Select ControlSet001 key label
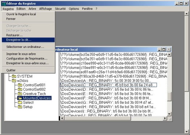The width and height of the screenshot is (190, 135). coord(34,85)
